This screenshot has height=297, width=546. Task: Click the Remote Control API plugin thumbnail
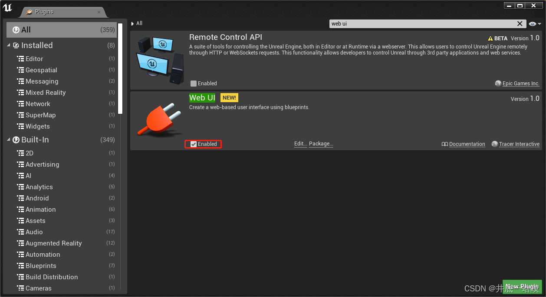point(160,60)
